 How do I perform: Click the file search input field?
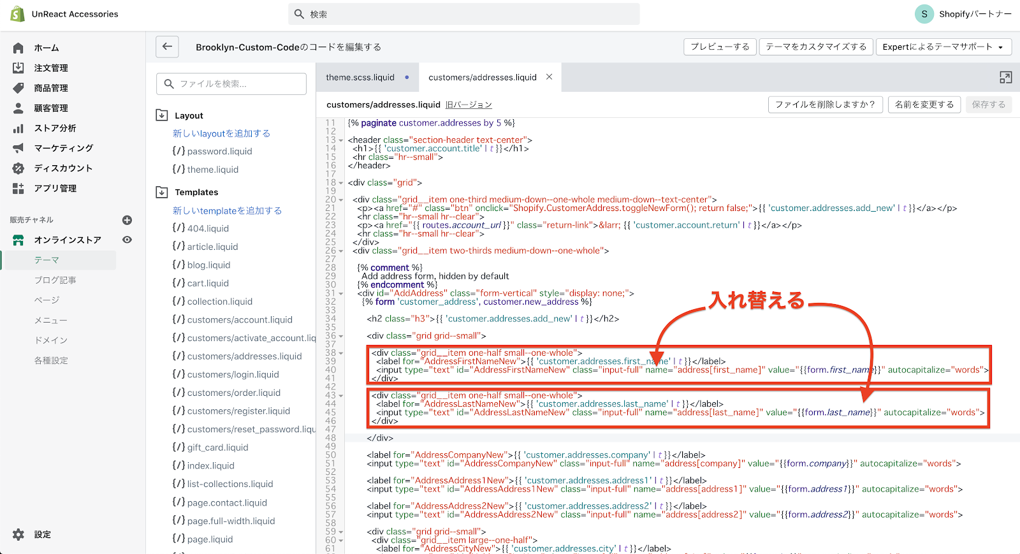click(x=232, y=84)
